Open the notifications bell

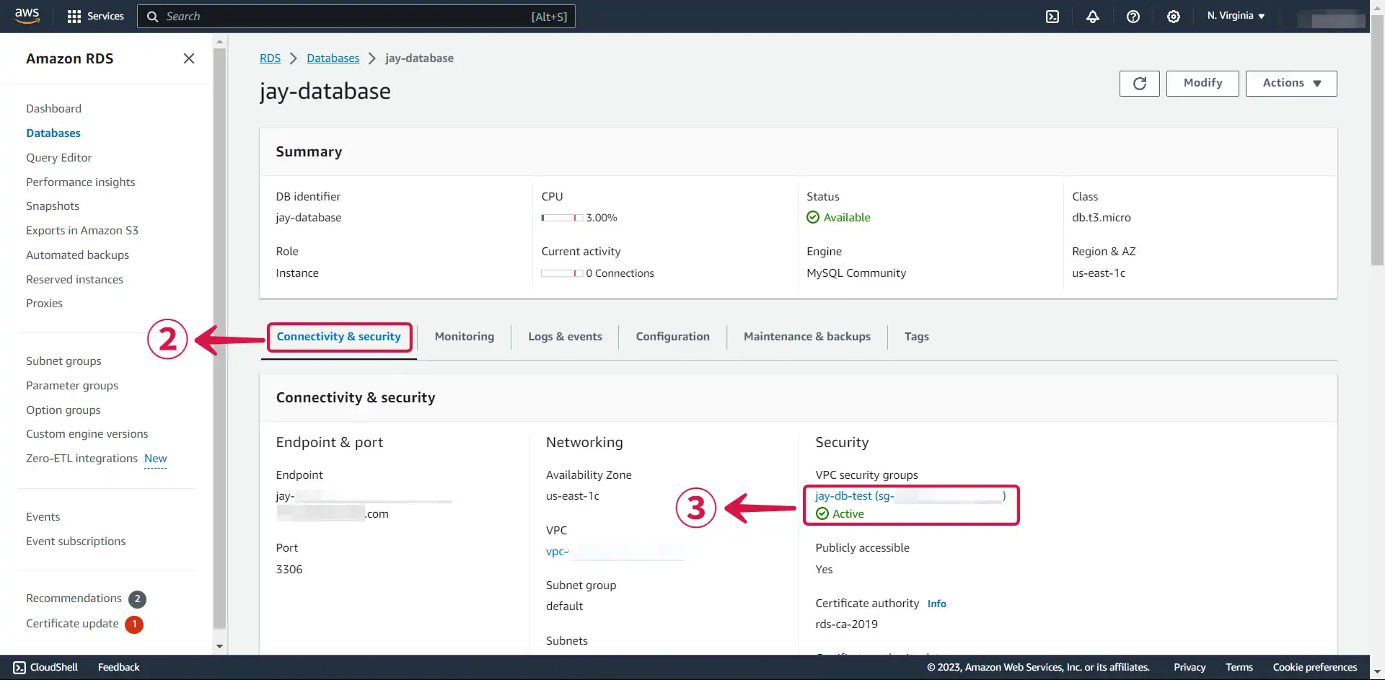tap(1093, 16)
